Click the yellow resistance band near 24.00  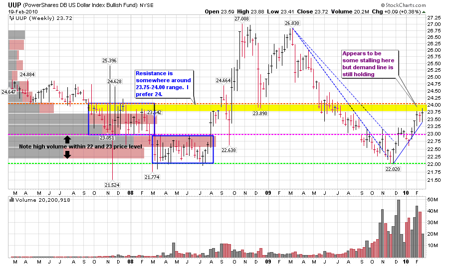(x=257, y=108)
